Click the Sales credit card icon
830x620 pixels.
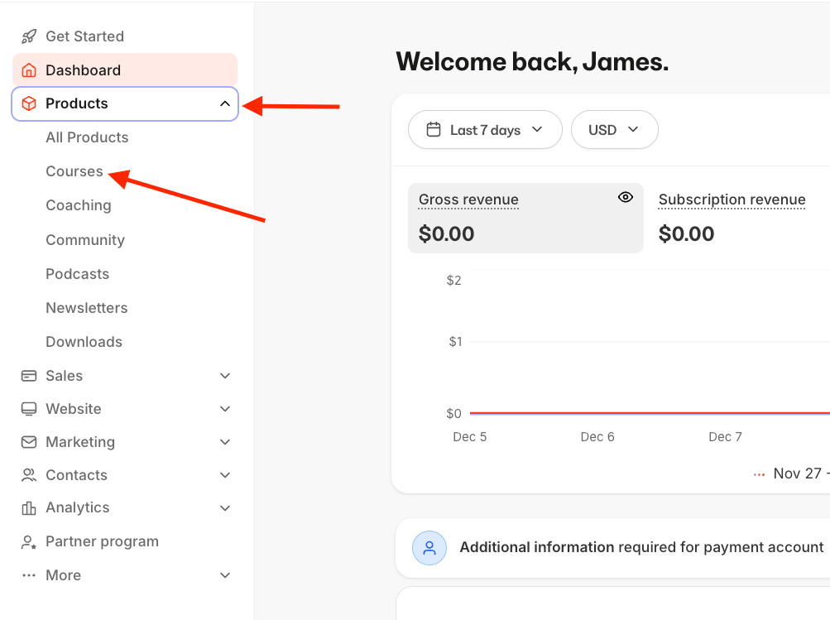(28, 375)
